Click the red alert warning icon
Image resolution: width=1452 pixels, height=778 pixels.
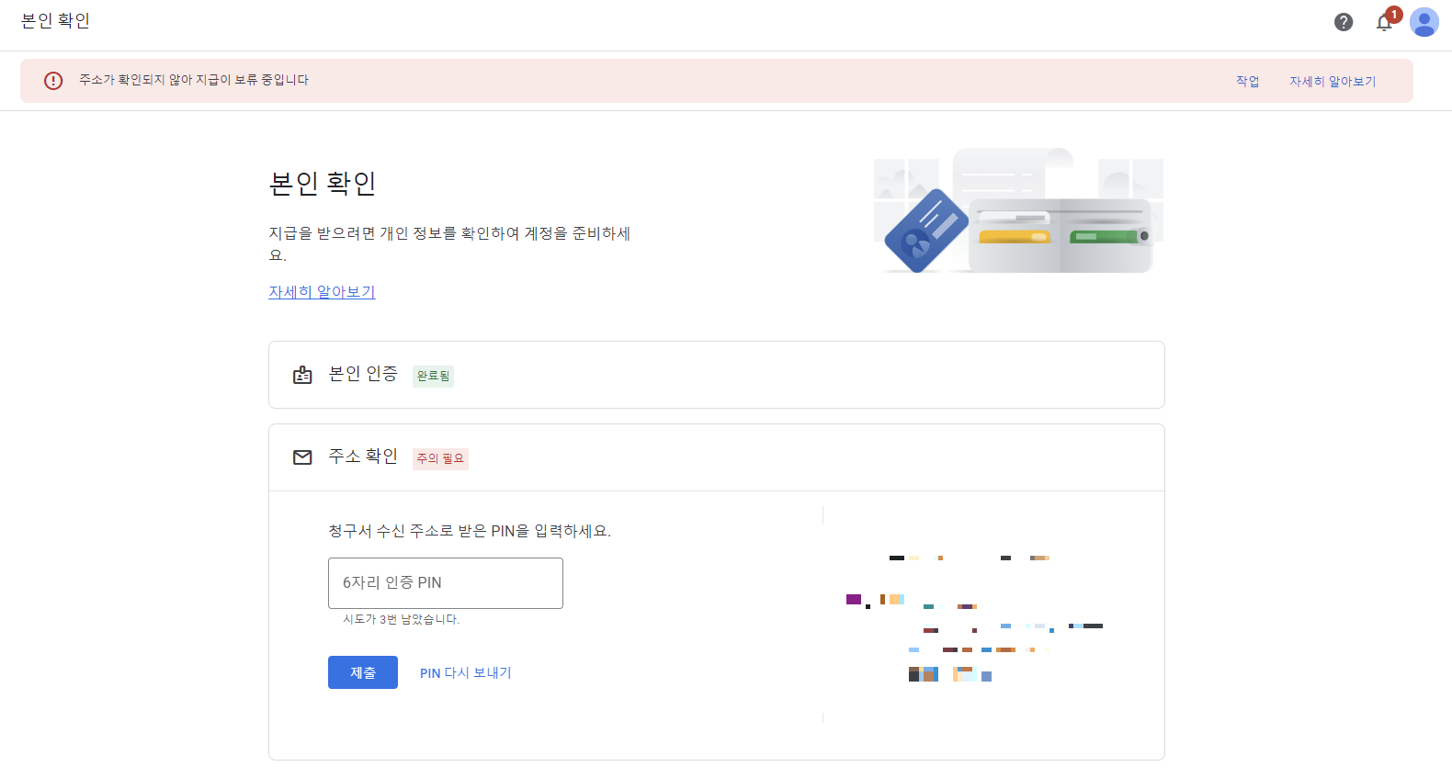pos(53,81)
